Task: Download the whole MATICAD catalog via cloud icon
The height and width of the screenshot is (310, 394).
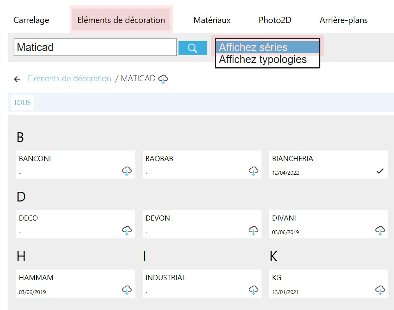Action: (163, 79)
